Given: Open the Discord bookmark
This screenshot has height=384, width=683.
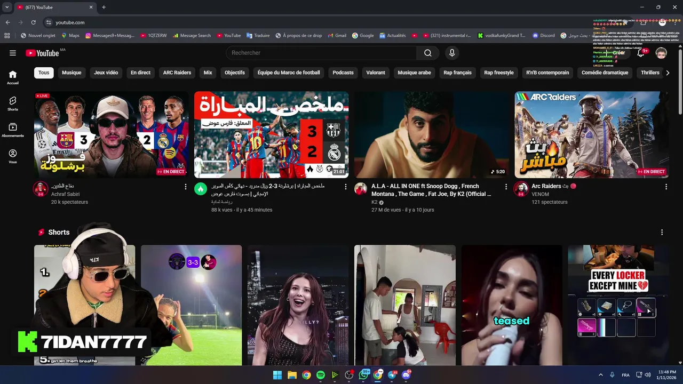Looking at the screenshot, I should pyautogui.click(x=544, y=36).
